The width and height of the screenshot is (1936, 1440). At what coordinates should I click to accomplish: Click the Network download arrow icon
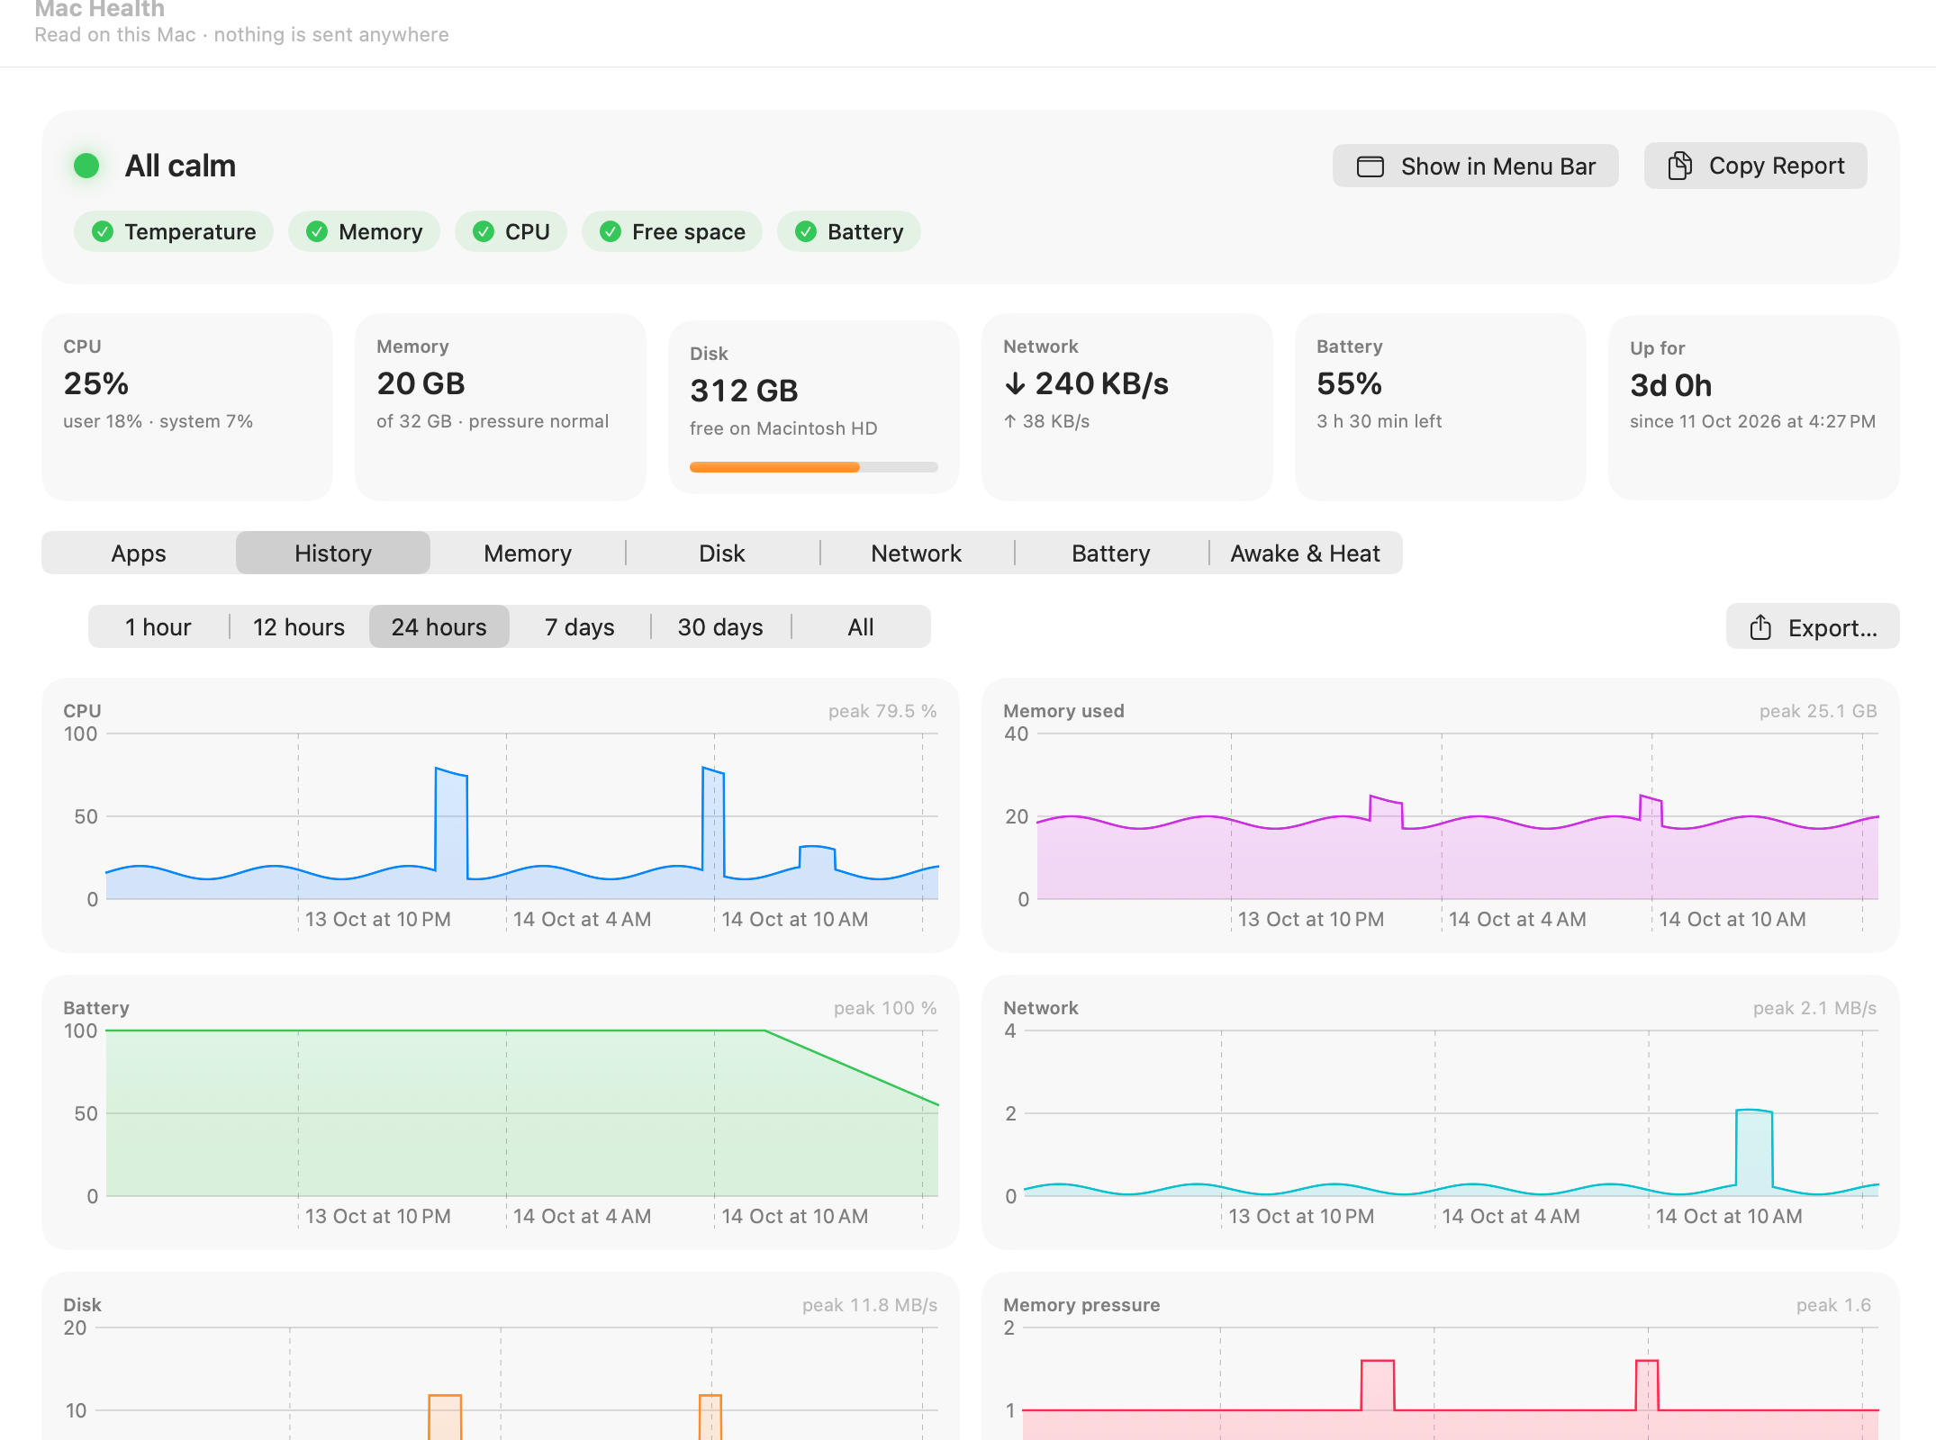coord(1015,384)
